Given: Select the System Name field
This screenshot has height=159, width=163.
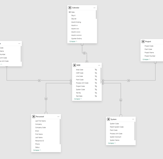Looking at the screenshot, I should click(115, 140).
